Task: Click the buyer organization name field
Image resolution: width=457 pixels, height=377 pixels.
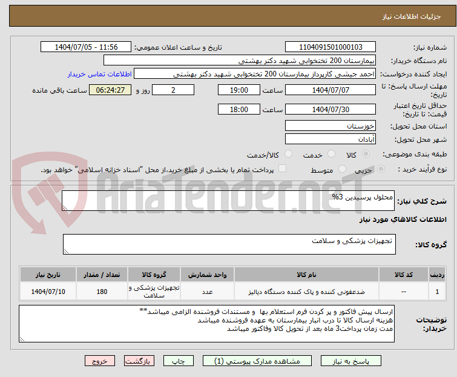Action: pos(240,61)
